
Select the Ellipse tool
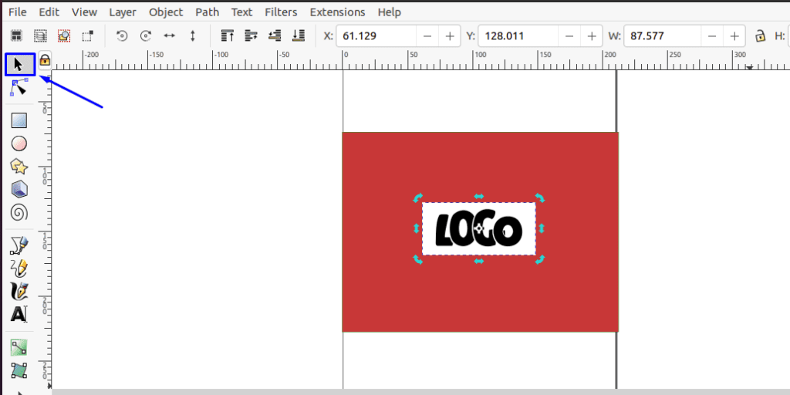(x=19, y=144)
